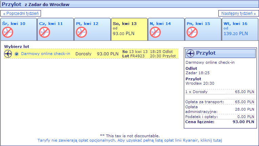Click the airplane icon in the Przylot summary header
The image size is (259, 146).
pyautogui.click(x=191, y=53)
